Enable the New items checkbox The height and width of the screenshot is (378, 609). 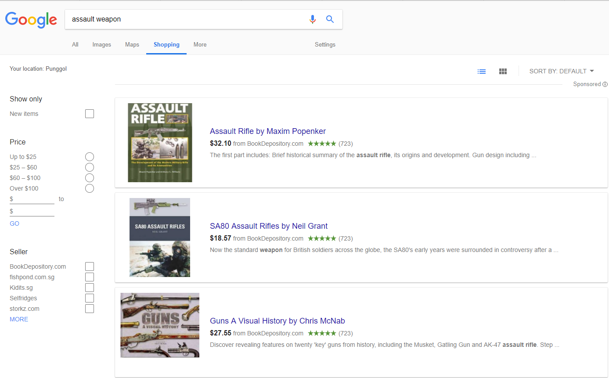coord(90,114)
